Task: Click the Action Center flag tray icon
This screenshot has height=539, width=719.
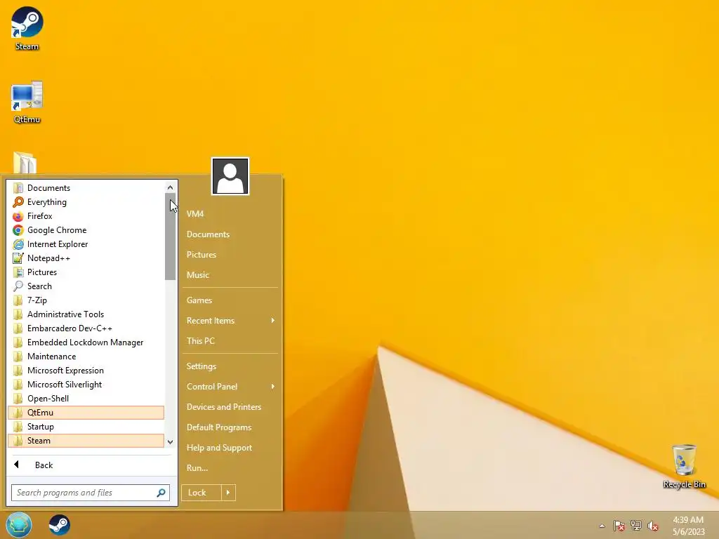Action: pos(619,526)
